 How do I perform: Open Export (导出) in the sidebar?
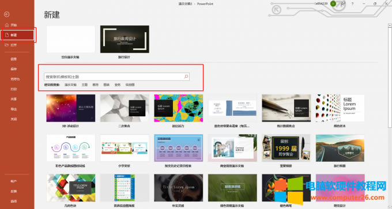coord(13,109)
